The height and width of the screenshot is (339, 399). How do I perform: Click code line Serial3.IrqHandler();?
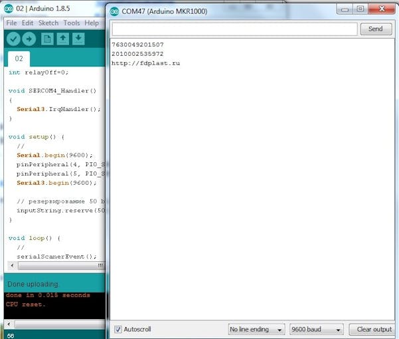[x=59, y=109]
